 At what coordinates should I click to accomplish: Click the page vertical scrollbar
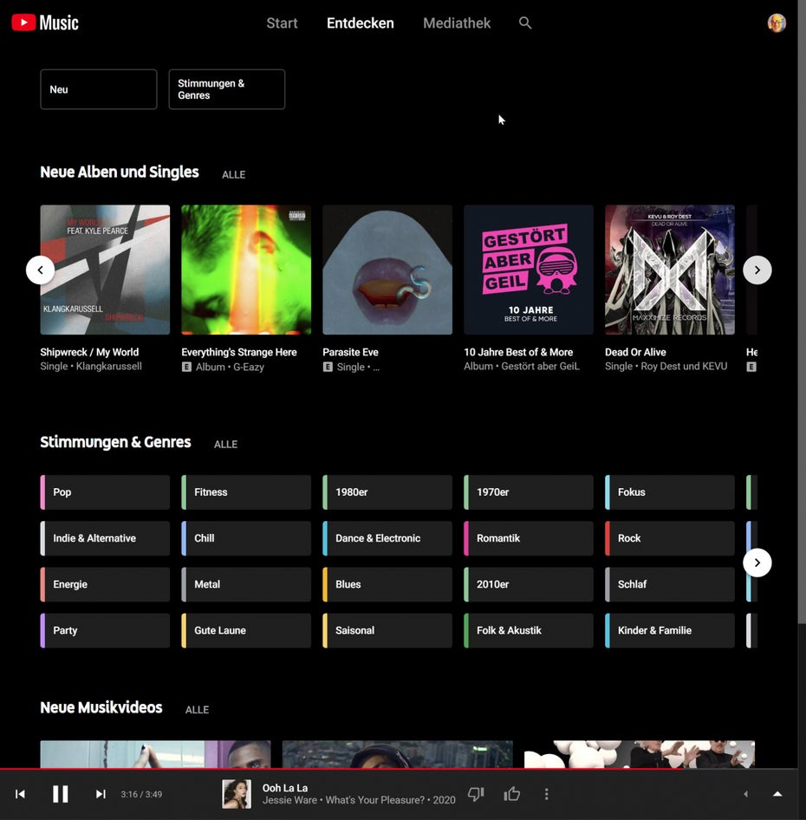tap(802, 314)
